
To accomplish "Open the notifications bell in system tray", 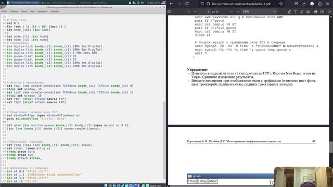I will 130,3.
